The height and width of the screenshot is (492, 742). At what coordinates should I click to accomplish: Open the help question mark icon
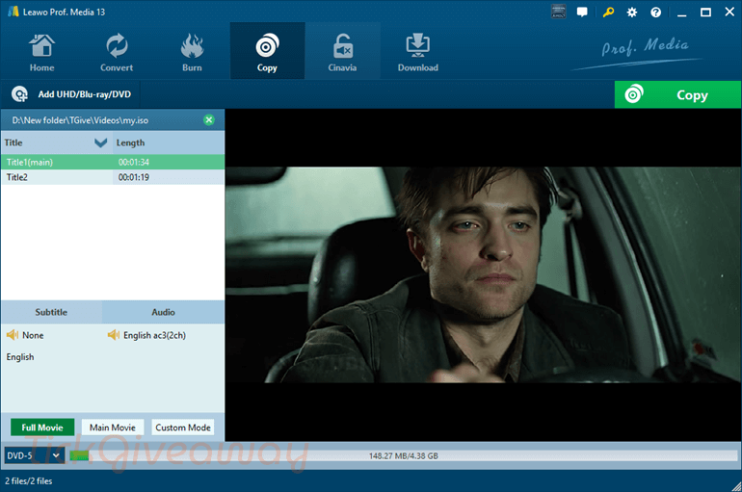pyautogui.click(x=655, y=13)
